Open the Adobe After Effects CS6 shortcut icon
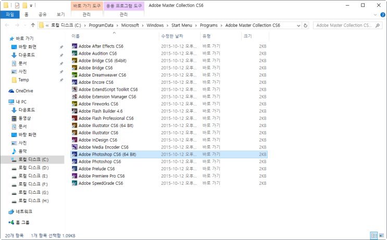 click(74, 46)
